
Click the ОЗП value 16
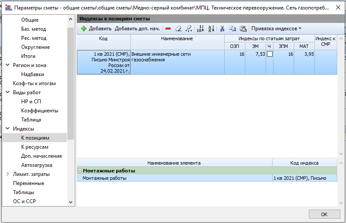click(235, 62)
